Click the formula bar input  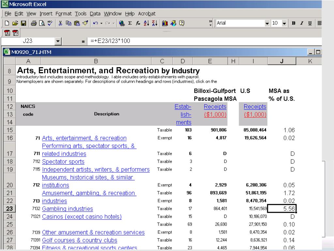click(x=204, y=41)
